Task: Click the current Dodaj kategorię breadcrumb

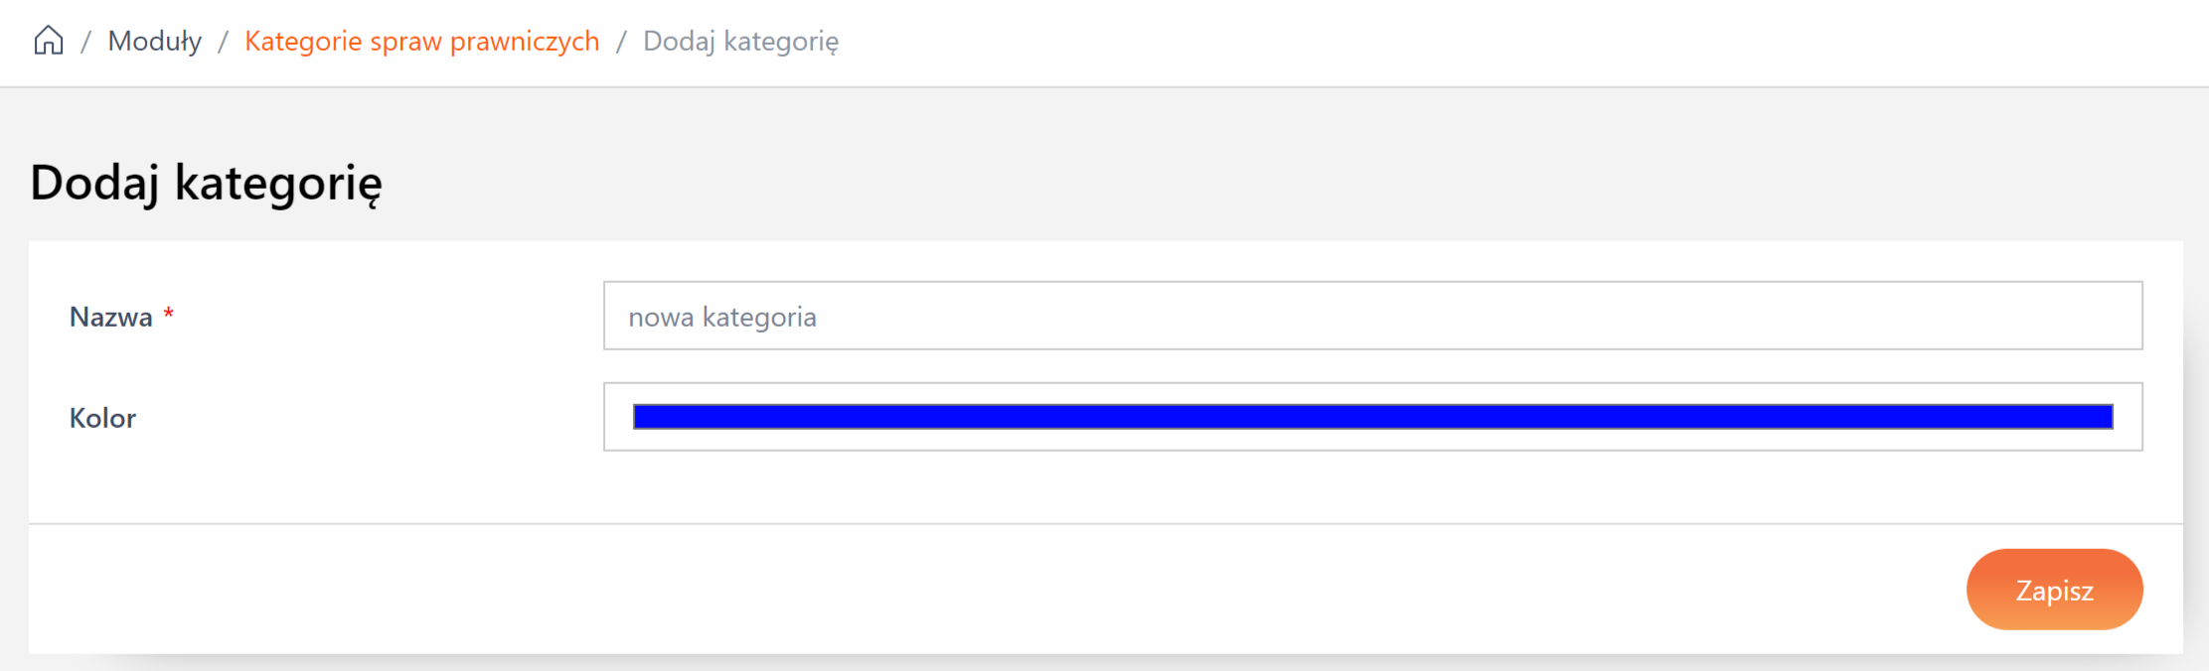Action: click(x=740, y=42)
